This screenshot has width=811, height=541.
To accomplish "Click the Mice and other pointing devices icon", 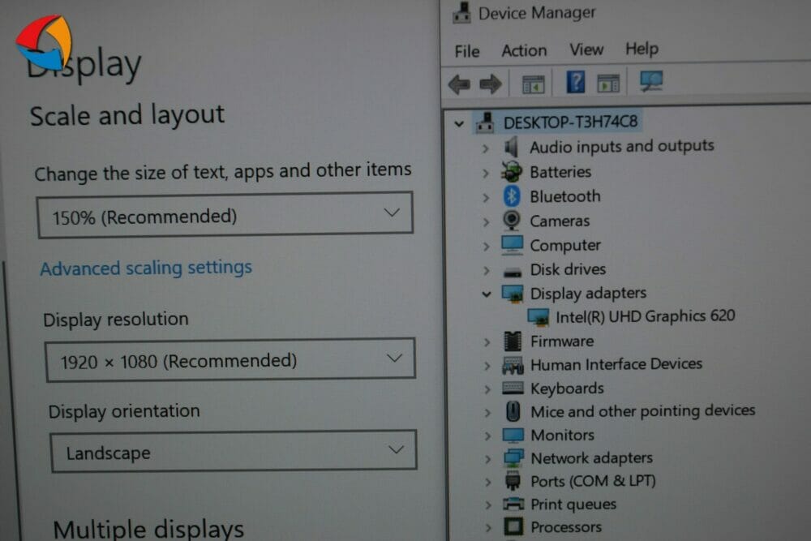I will (513, 412).
